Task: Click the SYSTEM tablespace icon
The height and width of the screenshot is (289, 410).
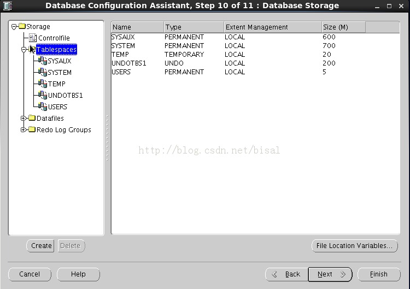Action: [x=43, y=72]
